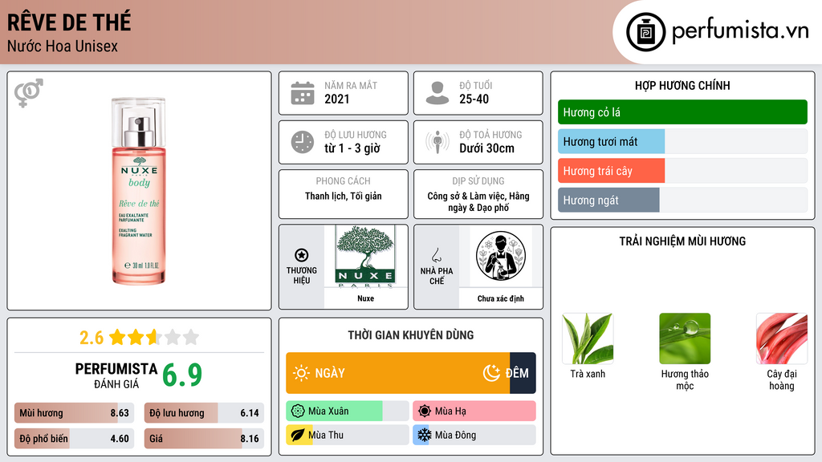
Task: Click the Mùa Xuân season bar
Action: (x=348, y=411)
